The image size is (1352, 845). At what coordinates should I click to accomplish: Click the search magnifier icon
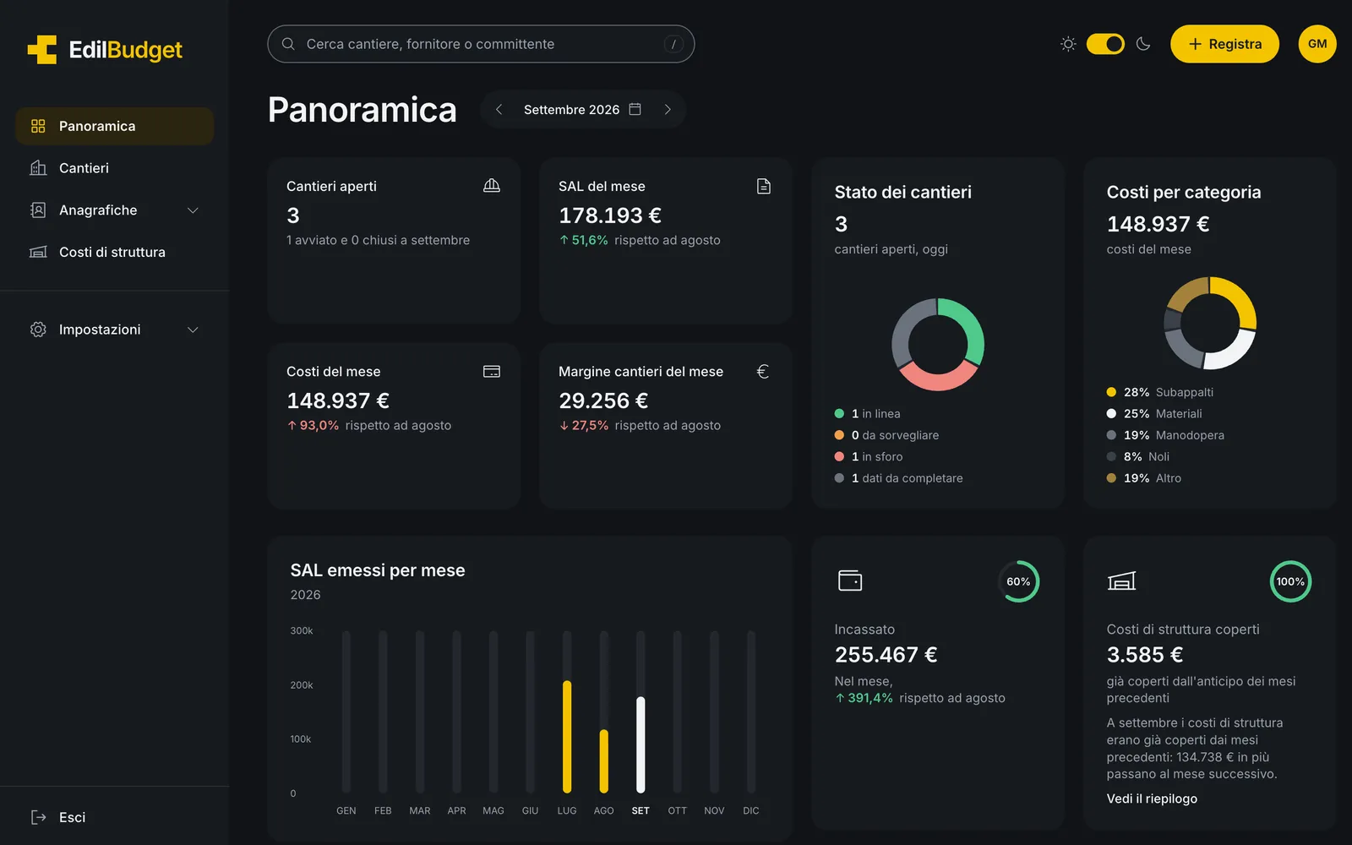[x=288, y=44]
